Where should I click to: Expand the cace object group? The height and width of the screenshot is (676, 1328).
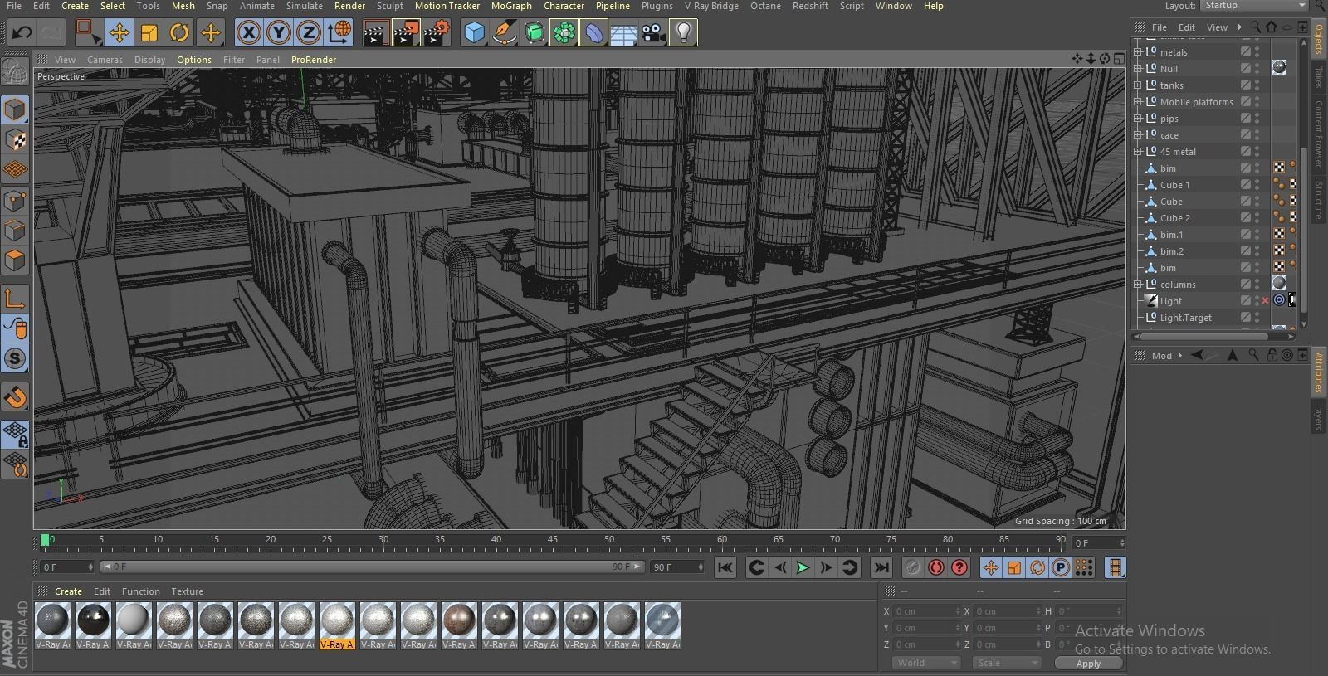(1138, 134)
